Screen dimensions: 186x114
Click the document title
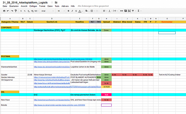click(x=25, y=3)
